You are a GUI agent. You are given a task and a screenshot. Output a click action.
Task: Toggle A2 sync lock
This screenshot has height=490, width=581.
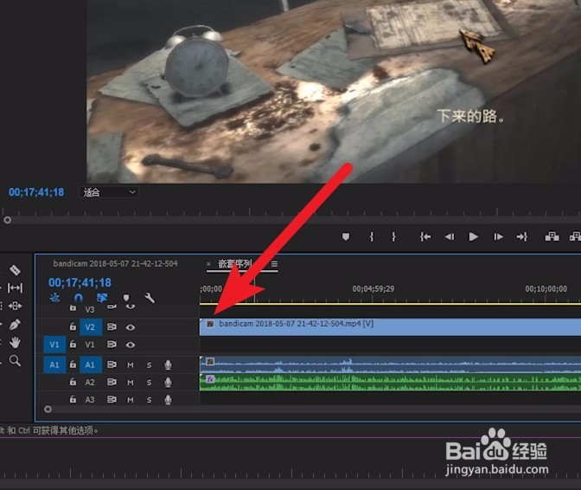pos(112,382)
